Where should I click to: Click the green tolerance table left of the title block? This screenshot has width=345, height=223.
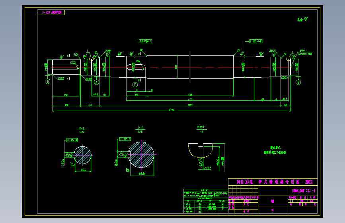pos(206,201)
